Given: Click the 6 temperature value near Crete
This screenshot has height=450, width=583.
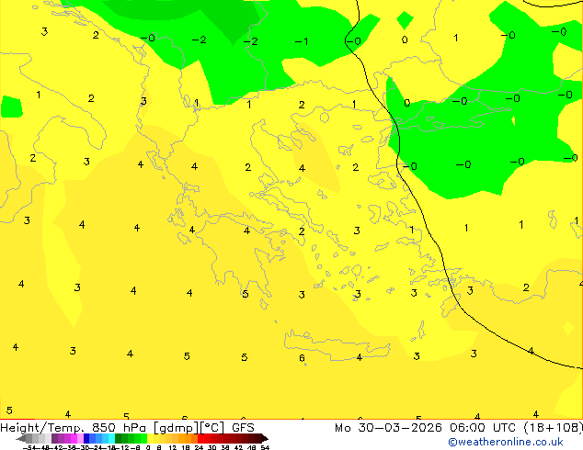Looking at the screenshot, I should [x=302, y=358].
